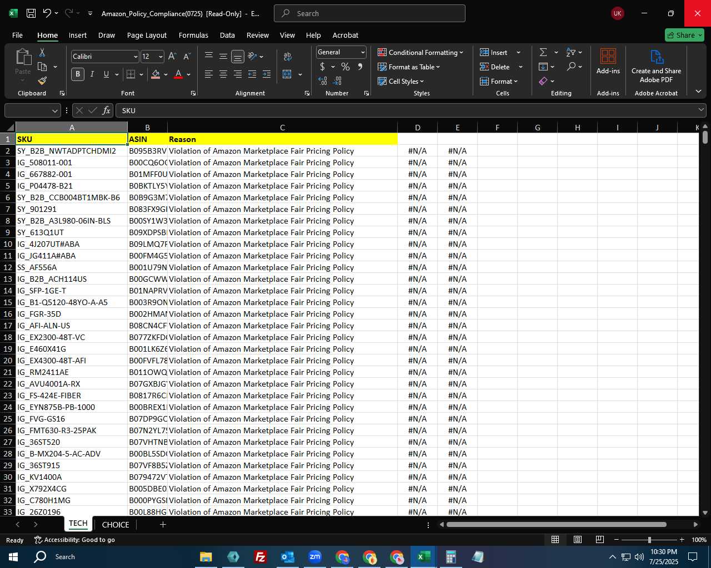
Task: Click the Insert Function fx icon
Action: (x=107, y=110)
